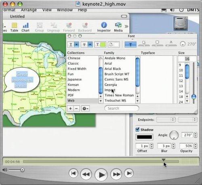Open the Window menu
The width and height of the screenshot is (202, 185).
point(65,10)
